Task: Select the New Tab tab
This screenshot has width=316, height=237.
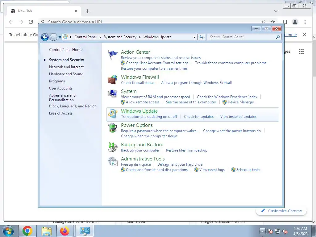Action: [44, 11]
